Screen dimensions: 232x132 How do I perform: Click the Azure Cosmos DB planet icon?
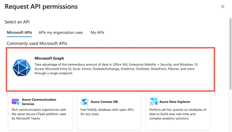coord(84,102)
